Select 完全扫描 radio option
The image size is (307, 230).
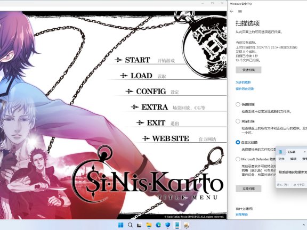pyautogui.click(x=238, y=121)
